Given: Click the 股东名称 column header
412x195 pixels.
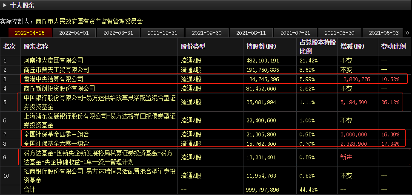Looking at the screenshot, I should coord(36,47).
